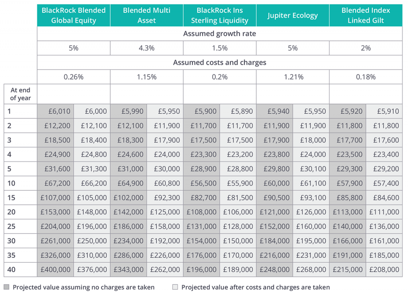Click the 'Projected value assuming no charges' legend text
This screenshot has height=296, width=408.
(83, 287)
